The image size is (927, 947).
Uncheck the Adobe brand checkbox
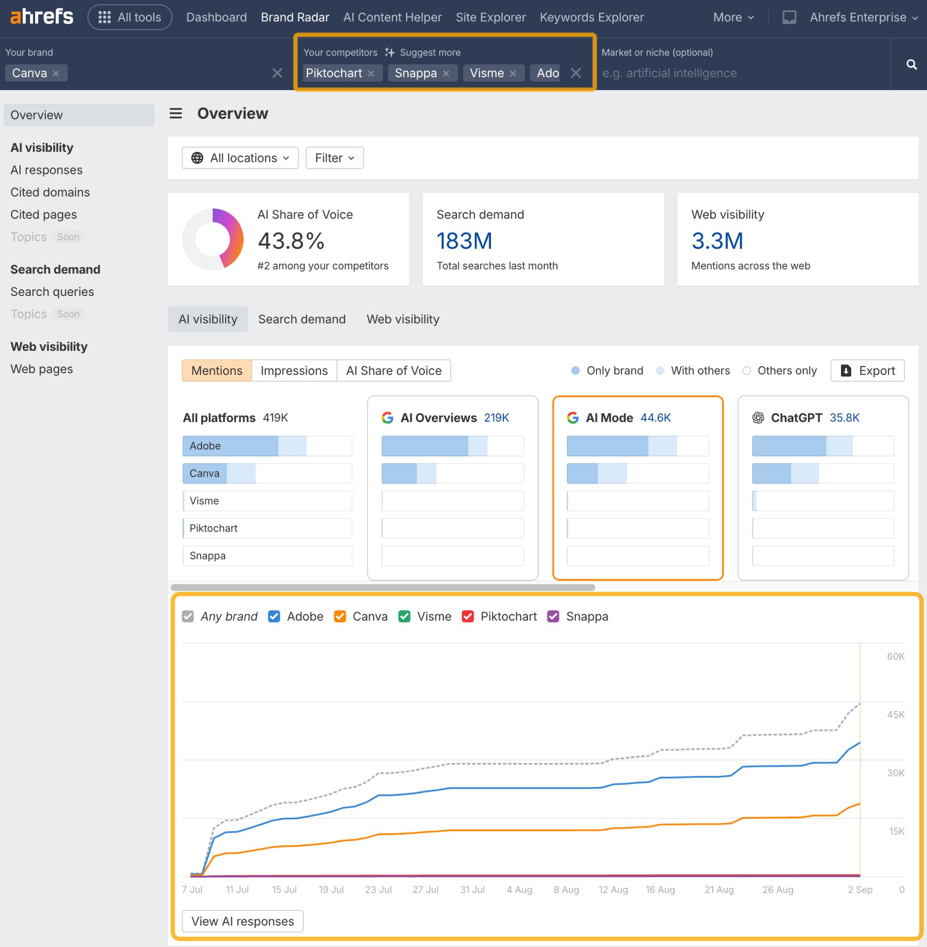274,616
